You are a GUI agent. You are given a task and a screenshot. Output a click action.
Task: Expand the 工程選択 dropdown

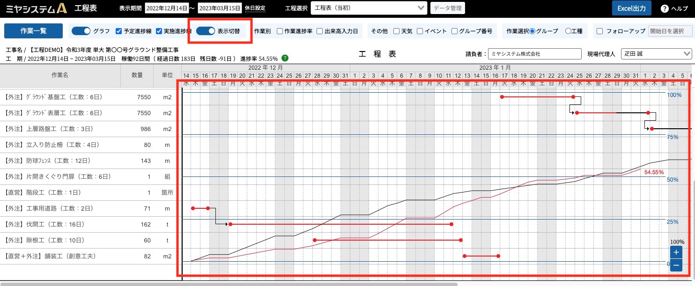pos(369,8)
